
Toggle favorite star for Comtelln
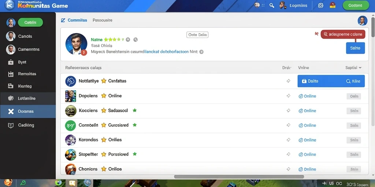pyautogui.click(x=104, y=125)
